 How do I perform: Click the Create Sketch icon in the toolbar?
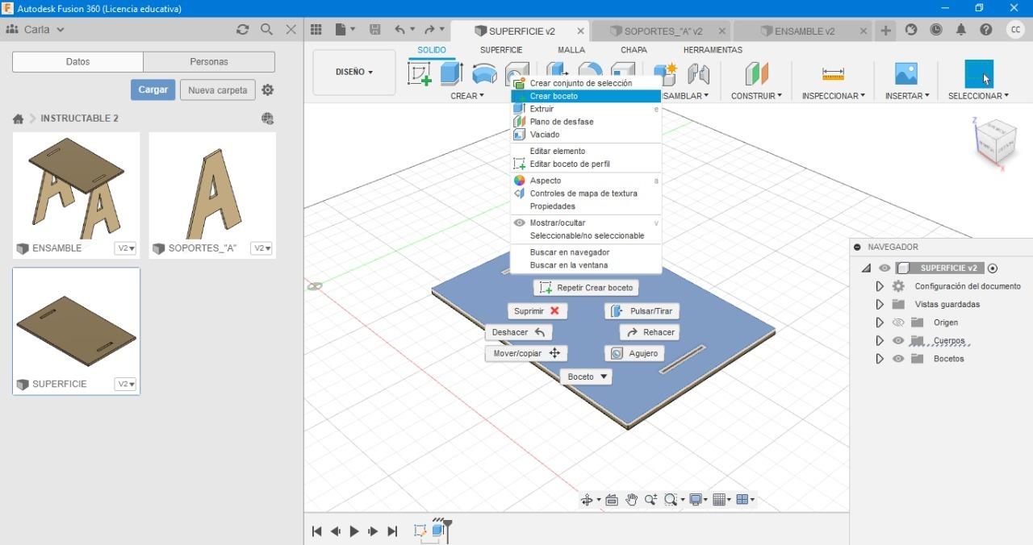point(420,73)
